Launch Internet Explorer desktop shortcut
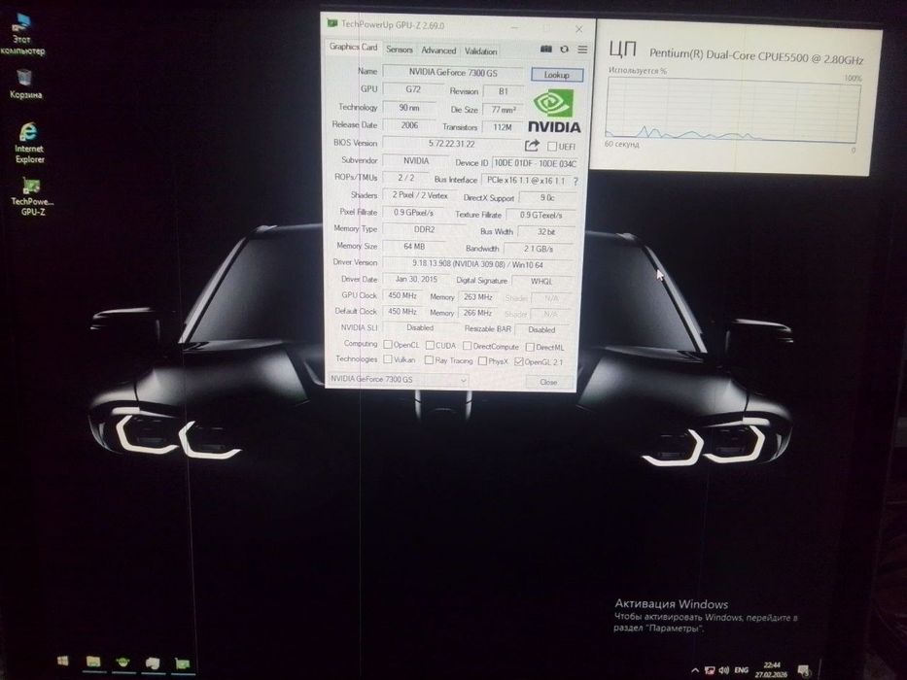Screen dimensions: 907x680 tap(29, 143)
